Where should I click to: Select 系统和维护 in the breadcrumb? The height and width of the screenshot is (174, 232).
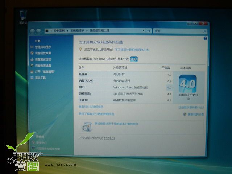coord(77,30)
